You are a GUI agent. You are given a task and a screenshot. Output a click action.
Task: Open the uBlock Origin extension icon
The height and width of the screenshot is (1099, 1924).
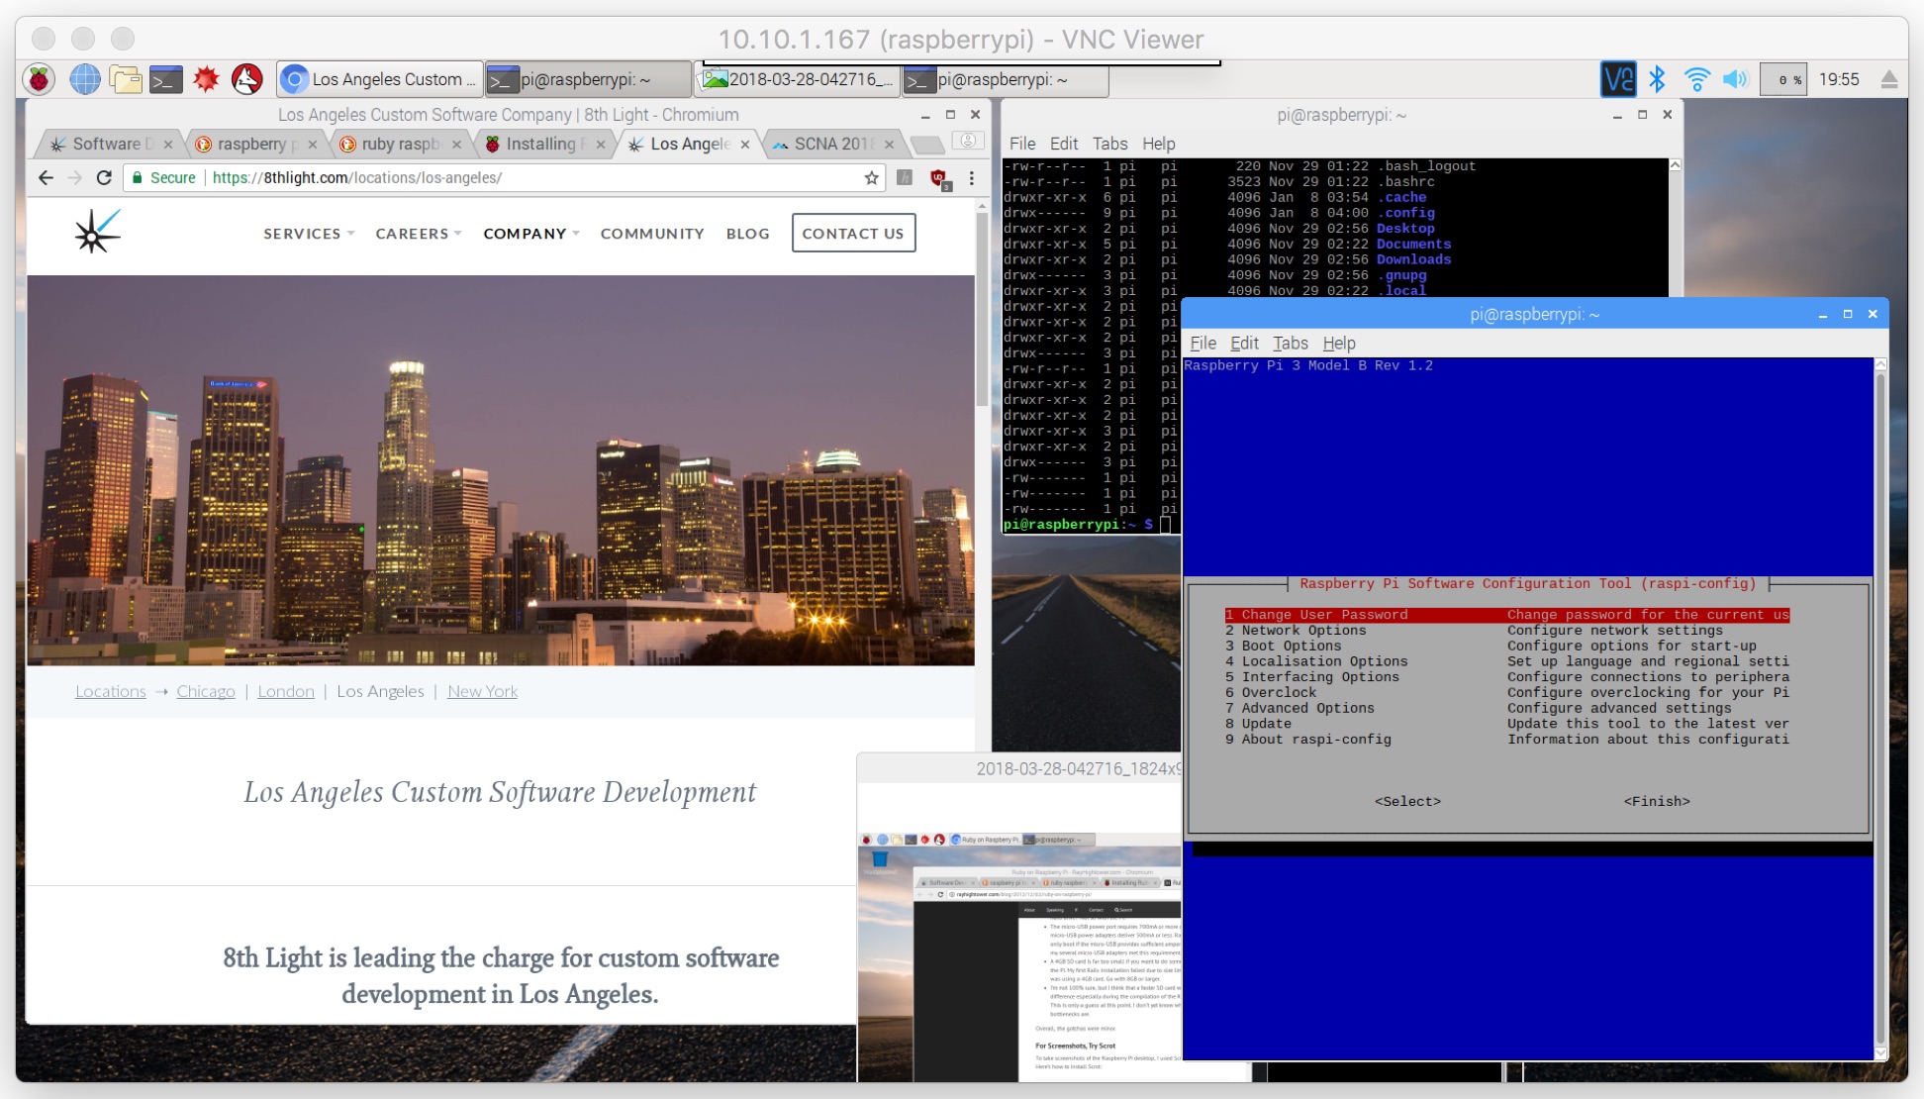(938, 178)
